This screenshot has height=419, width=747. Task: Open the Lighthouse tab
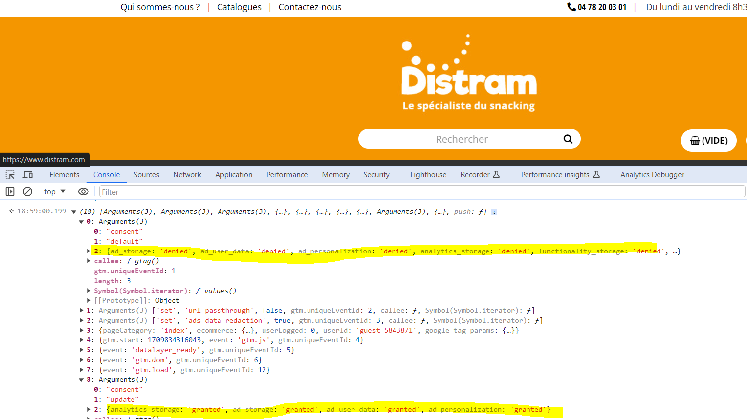click(x=429, y=175)
